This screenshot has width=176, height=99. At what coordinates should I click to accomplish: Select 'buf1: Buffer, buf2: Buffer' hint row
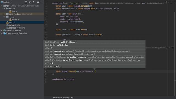(x=95, y=45)
